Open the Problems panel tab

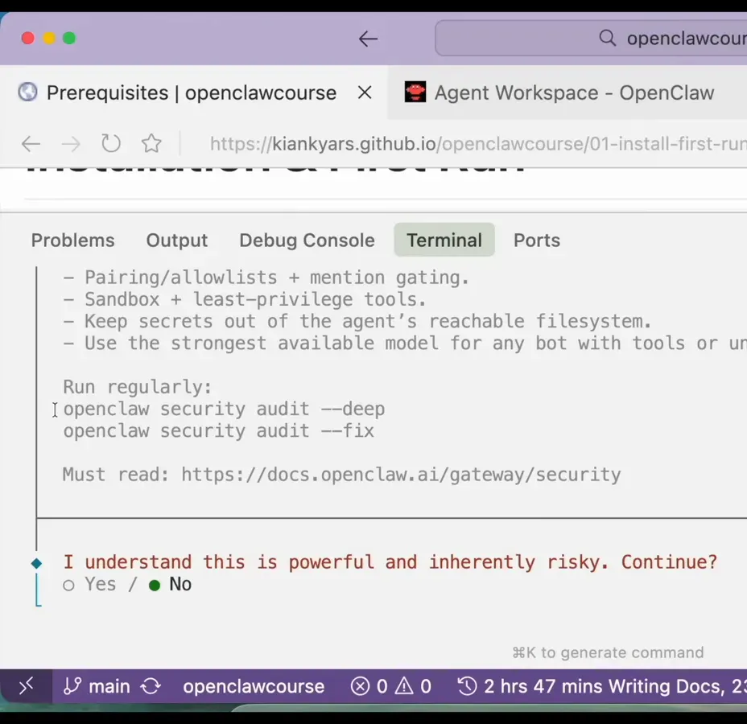point(73,241)
